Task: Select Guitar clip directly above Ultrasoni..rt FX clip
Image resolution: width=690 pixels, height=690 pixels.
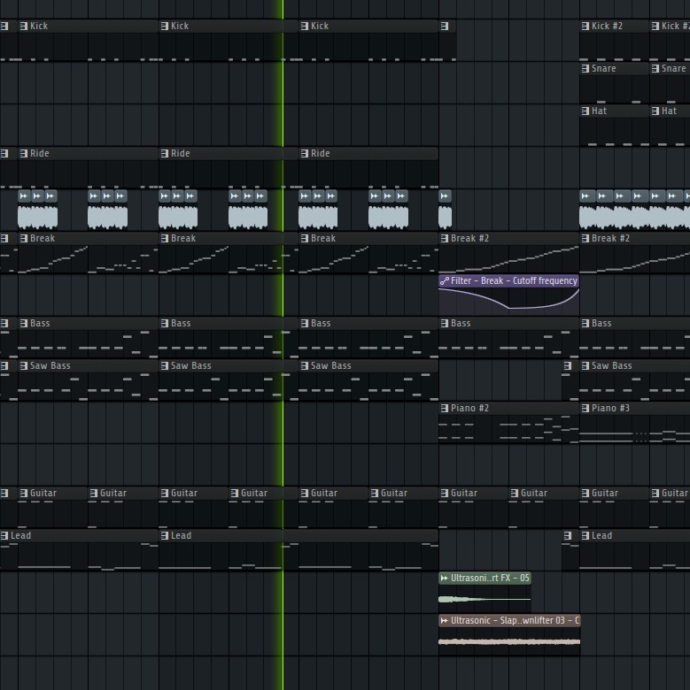Action: 474,508
